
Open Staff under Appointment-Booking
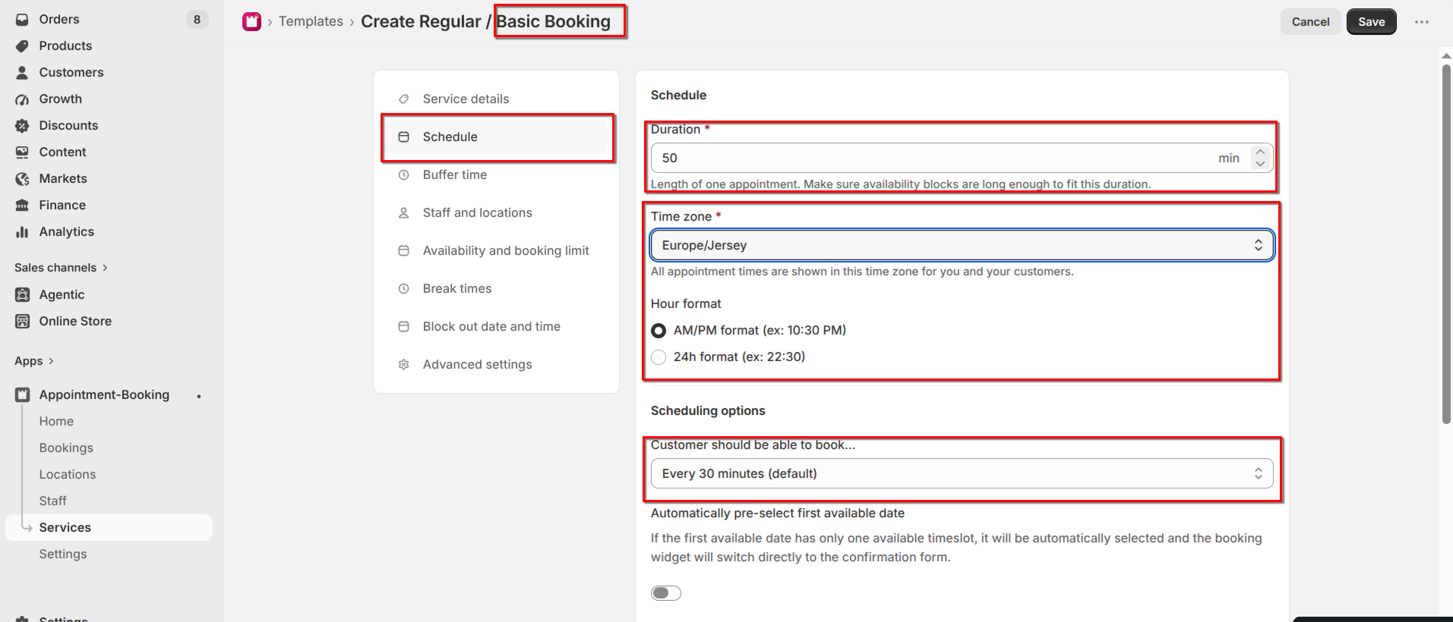[52, 500]
